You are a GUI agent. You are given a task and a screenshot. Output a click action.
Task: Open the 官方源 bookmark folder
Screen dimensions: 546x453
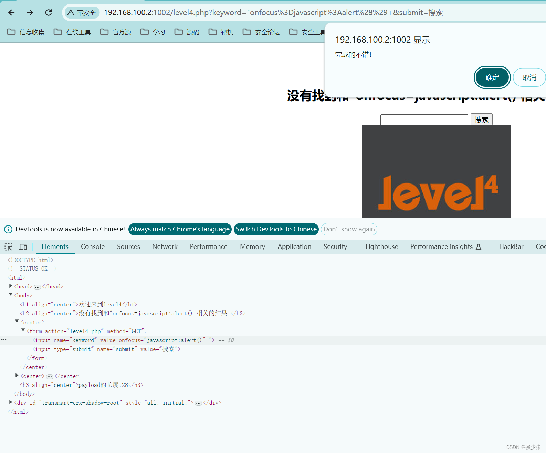point(116,32)
